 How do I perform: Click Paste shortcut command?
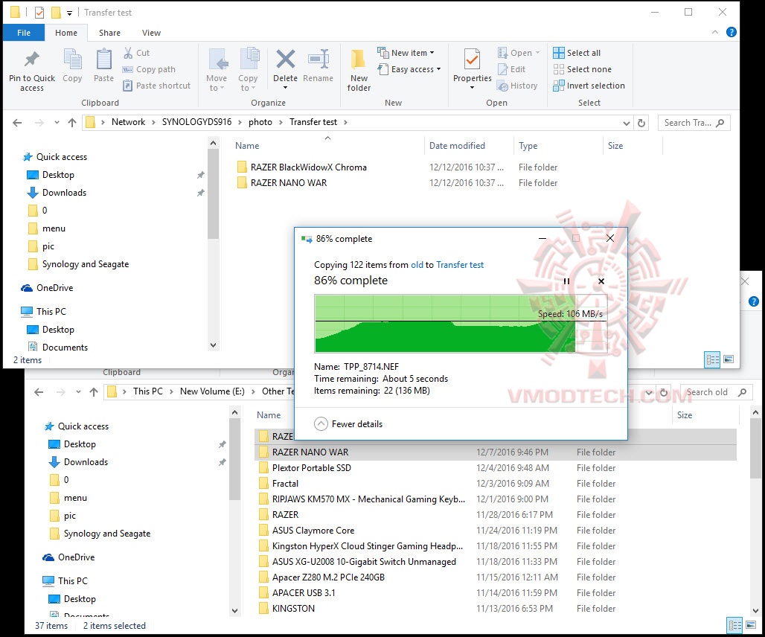tap(156, 86)
